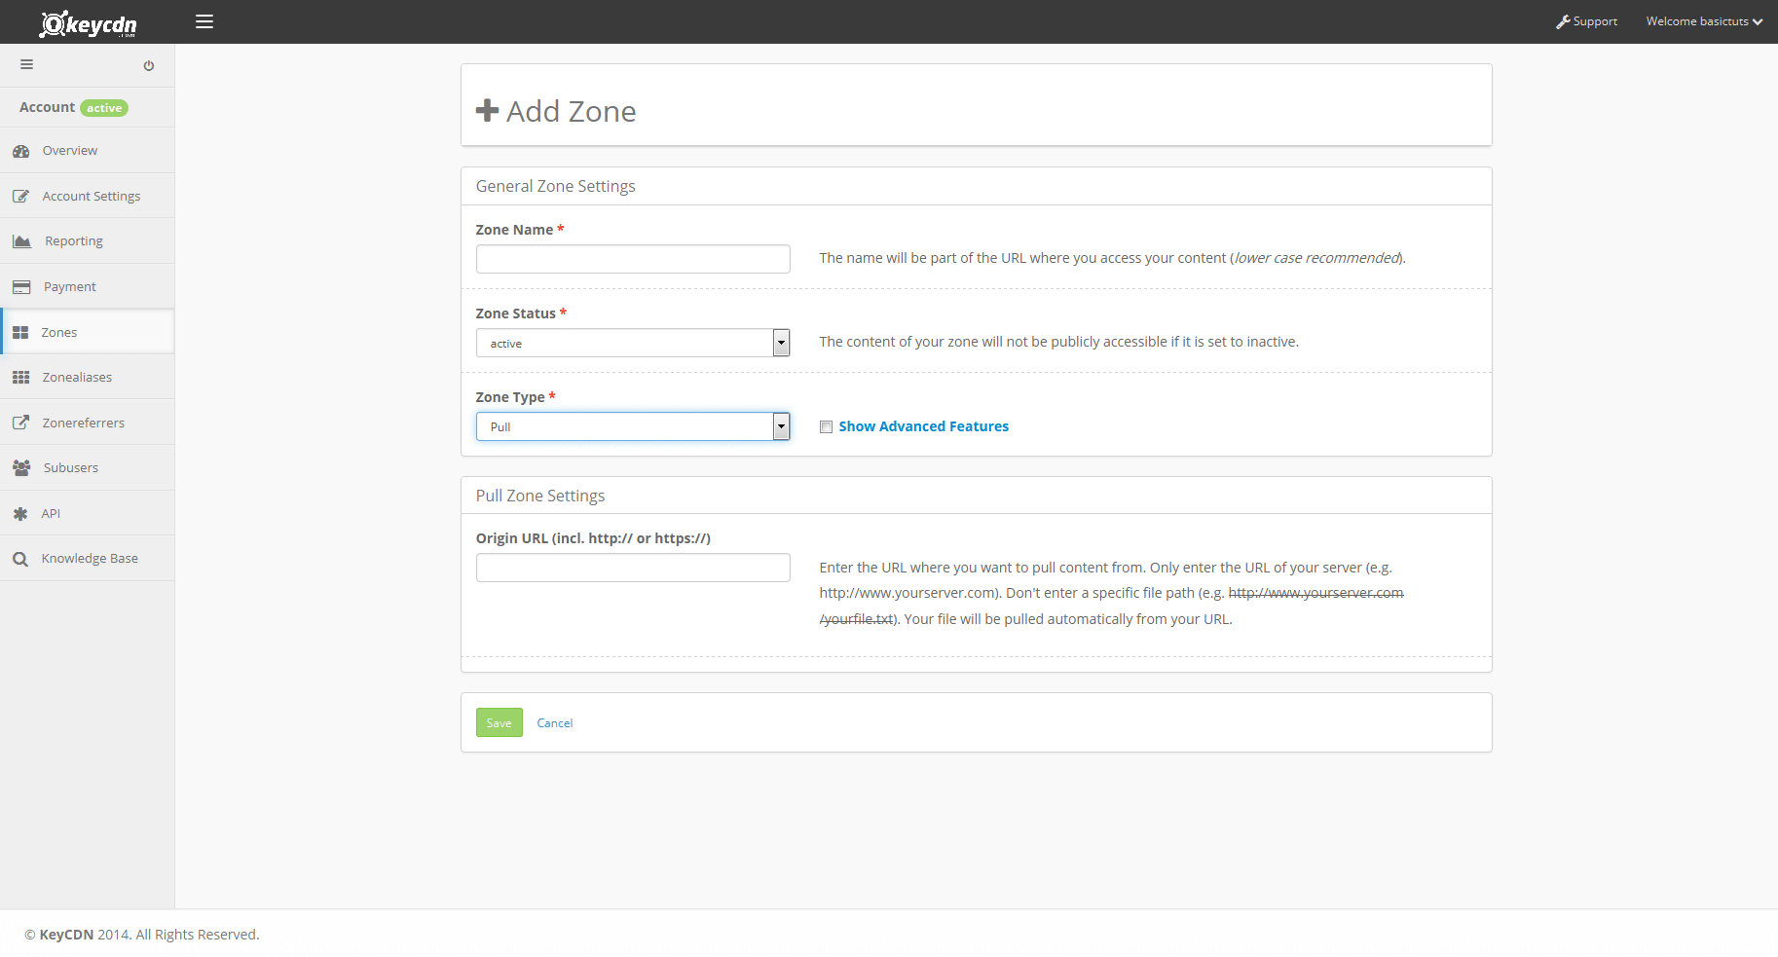Click the Subusers people icon
The image size is (1778, 957).
(21, 468)
